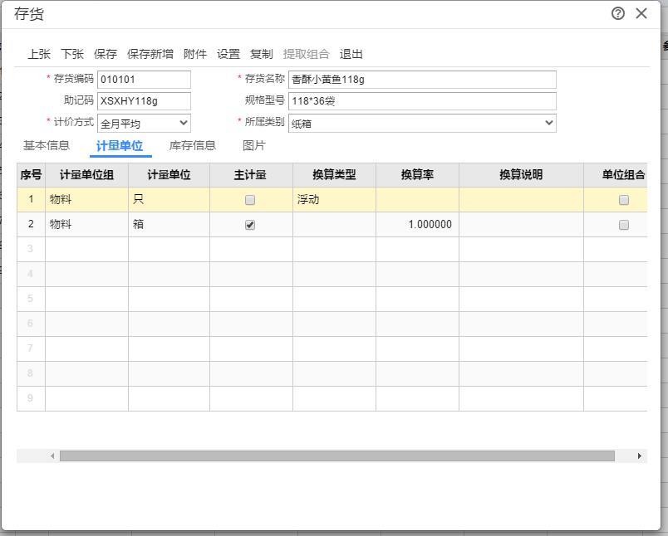The width and height of the screenshot is (668, 536).
Task: Go to previous record with 上张
Action: coord(39,54)
